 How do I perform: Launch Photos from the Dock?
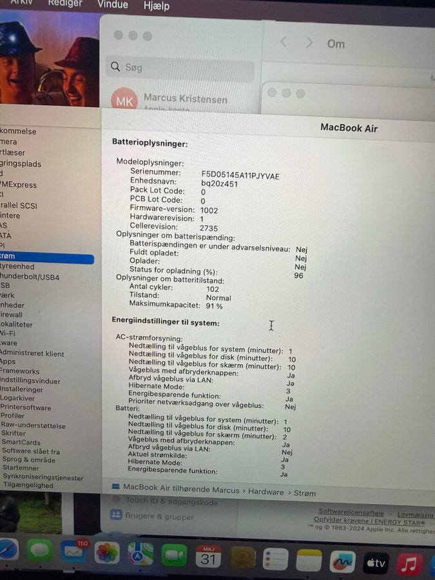coord(107,553)
